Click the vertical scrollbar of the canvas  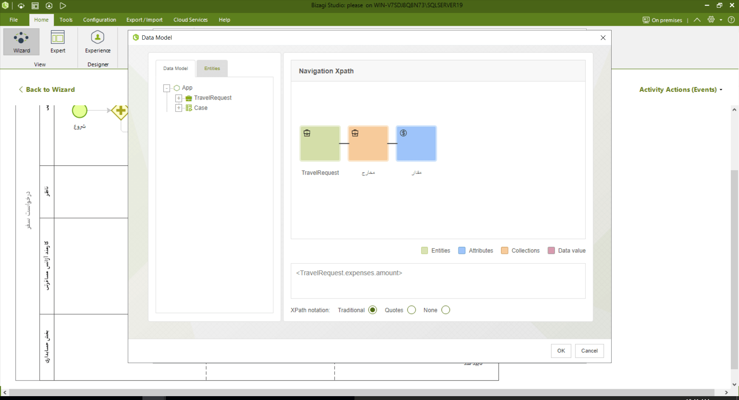pos(734,269)
